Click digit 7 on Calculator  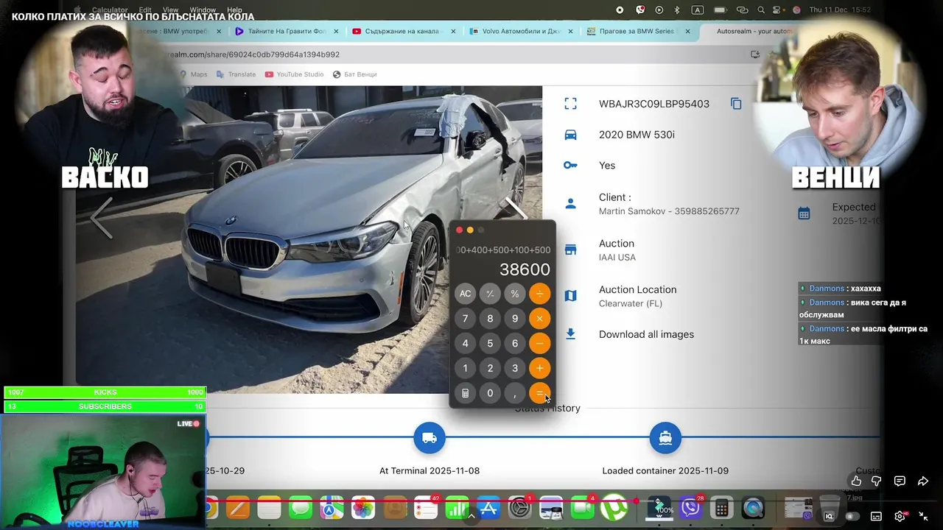(x=465, y=319)
